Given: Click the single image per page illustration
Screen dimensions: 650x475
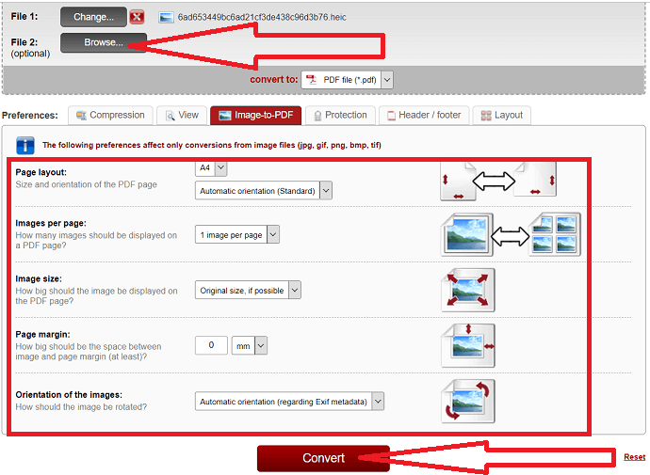Looking at the screenshot, I should (x=467, y=234).
